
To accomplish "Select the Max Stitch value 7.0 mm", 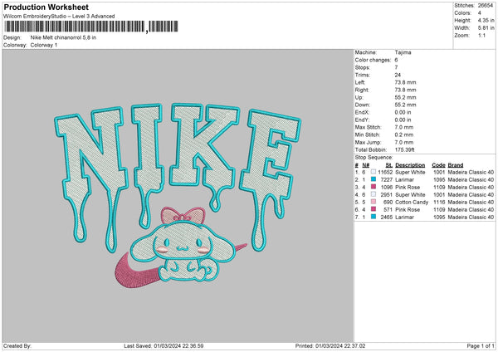I will [404, 127].
